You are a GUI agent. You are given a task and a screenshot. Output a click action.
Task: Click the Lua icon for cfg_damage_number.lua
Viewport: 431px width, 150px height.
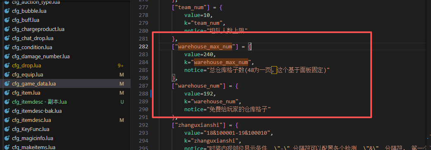pyautogui.click(x=7, y=57)
